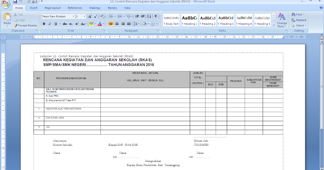Apply the strikethrough effect
This screenshot has height=170, width=324.
point(65,24)
